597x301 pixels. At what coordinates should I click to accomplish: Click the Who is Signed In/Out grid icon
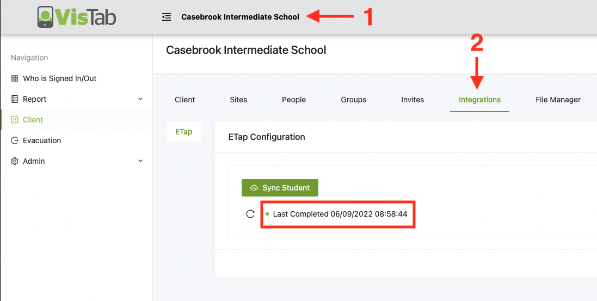15,78
